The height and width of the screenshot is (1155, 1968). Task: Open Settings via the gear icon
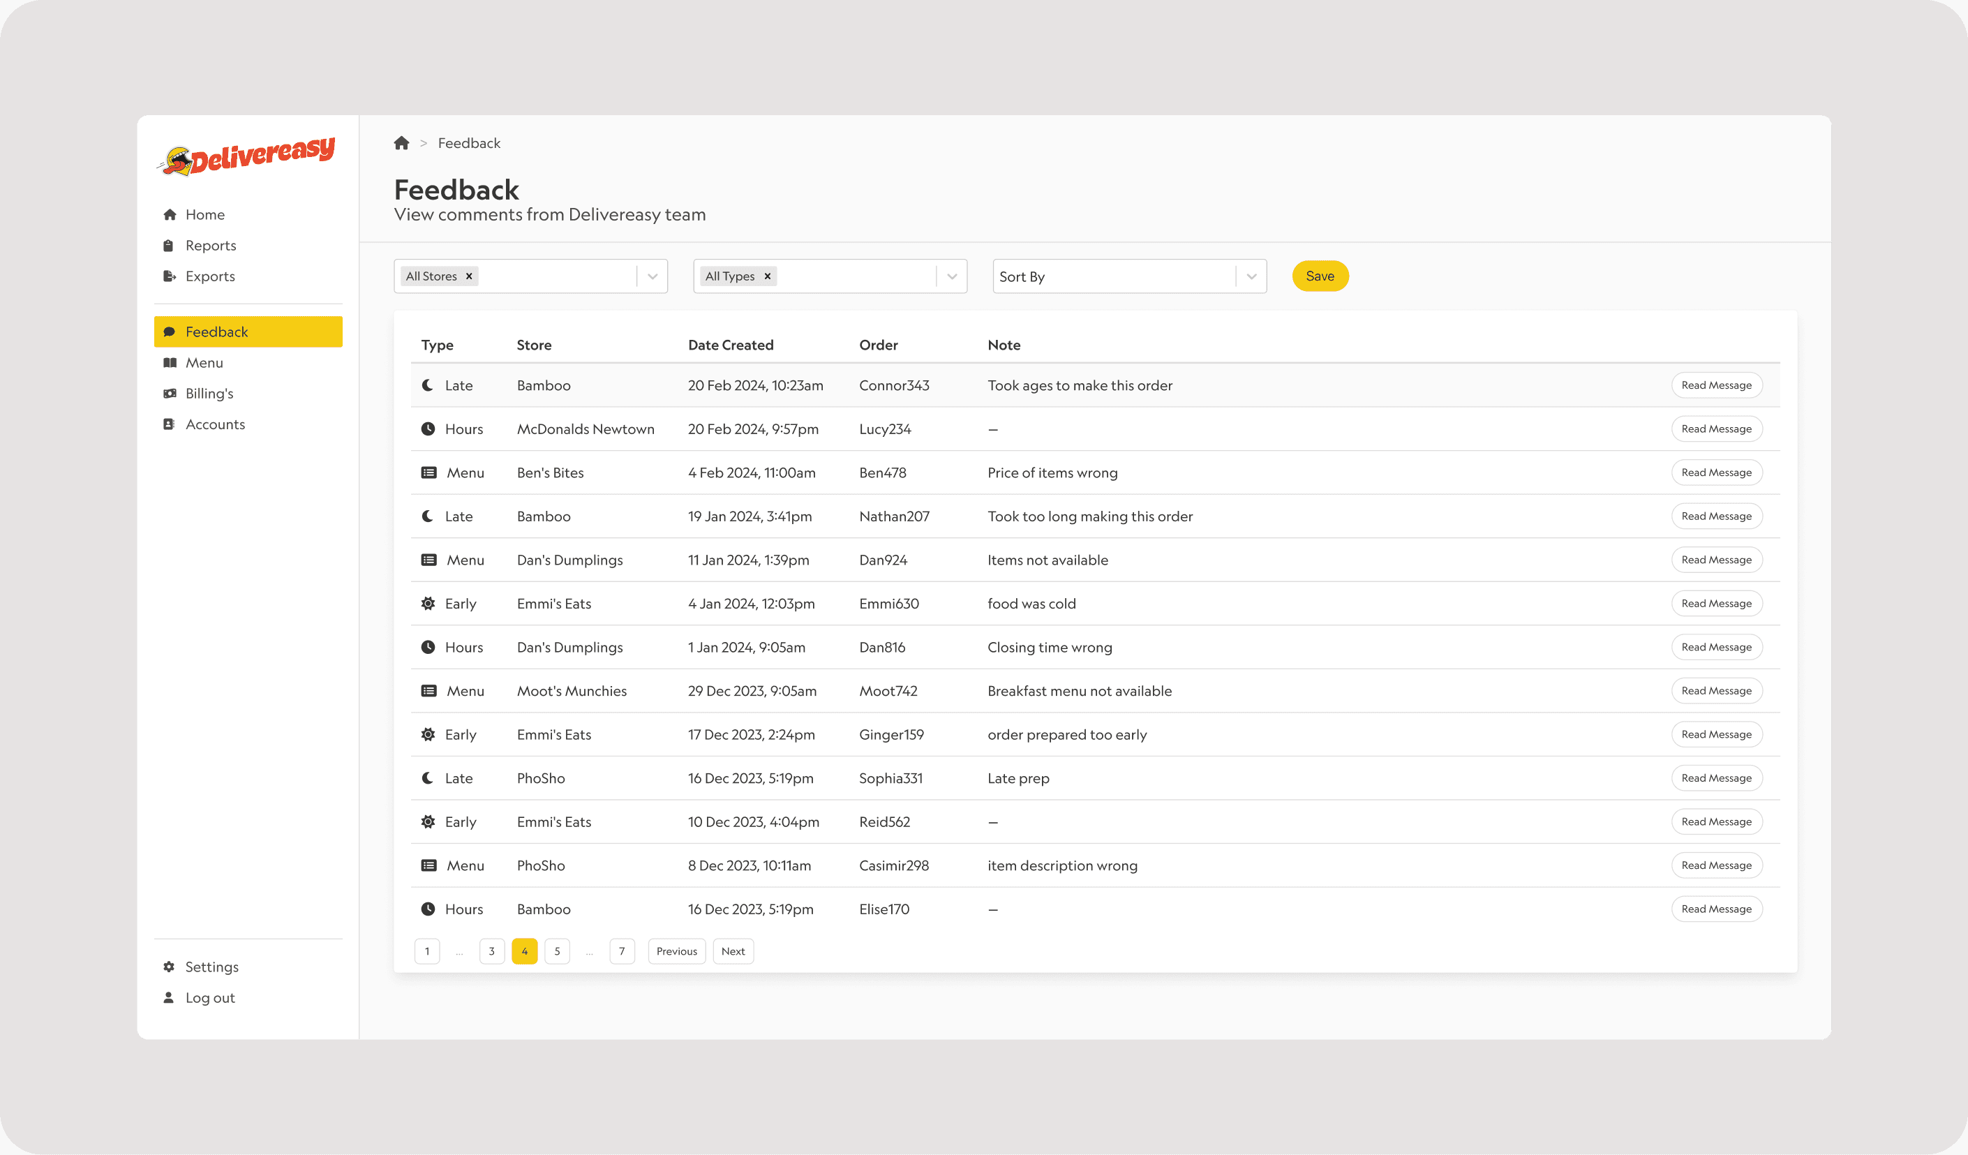point(169,967)
